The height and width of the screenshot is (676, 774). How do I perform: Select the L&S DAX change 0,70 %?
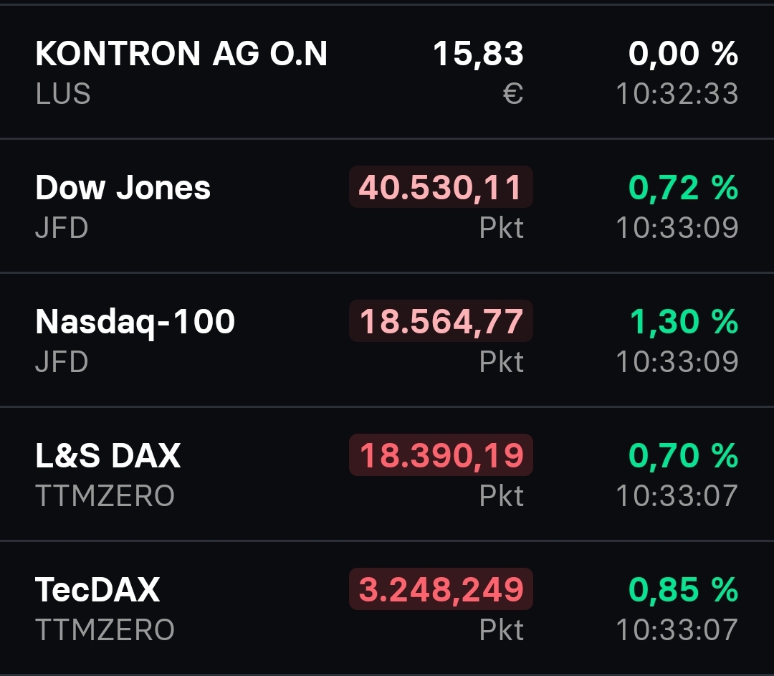coord(683,456)
